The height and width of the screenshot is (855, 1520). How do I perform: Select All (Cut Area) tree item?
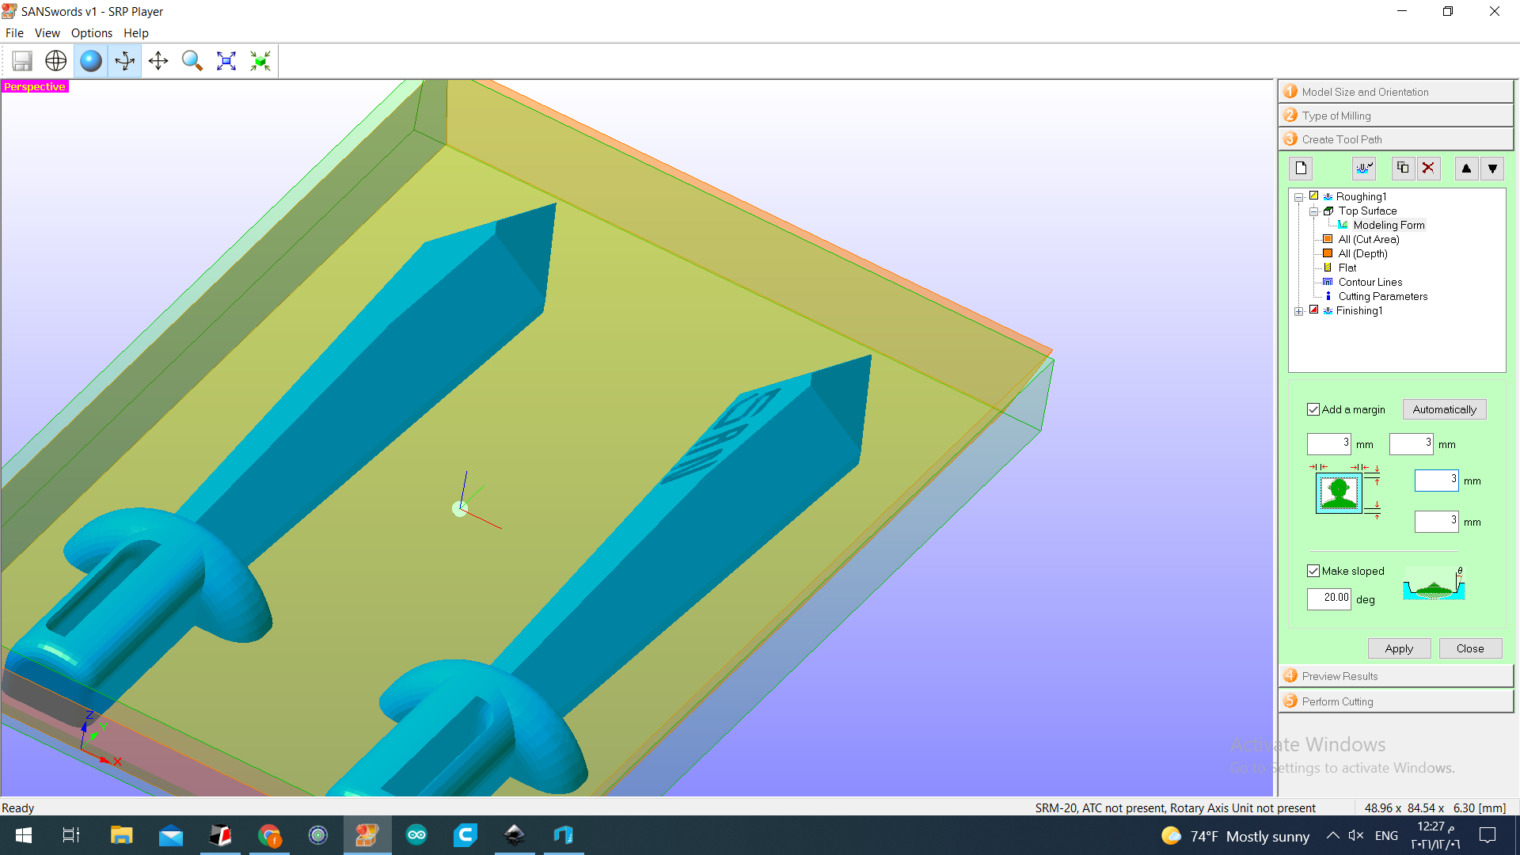pos(1369,239)
